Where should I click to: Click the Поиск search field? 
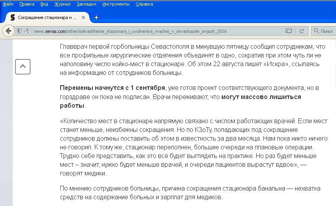point(324,31)
